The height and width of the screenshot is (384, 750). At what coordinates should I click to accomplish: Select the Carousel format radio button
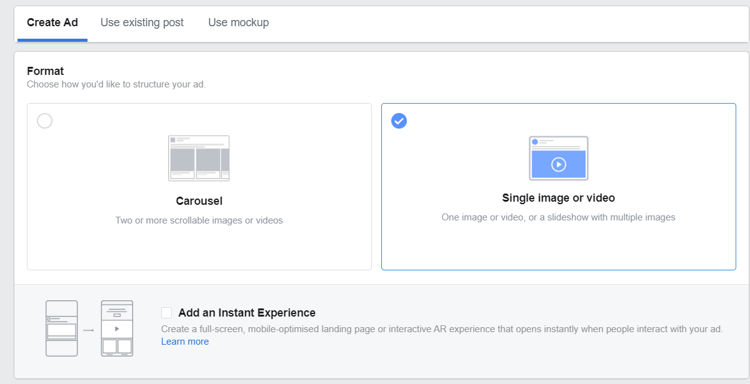pos(44,121)
